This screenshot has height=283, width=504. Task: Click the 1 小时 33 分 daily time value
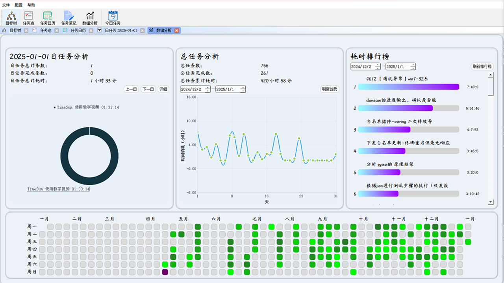point(103,81)
